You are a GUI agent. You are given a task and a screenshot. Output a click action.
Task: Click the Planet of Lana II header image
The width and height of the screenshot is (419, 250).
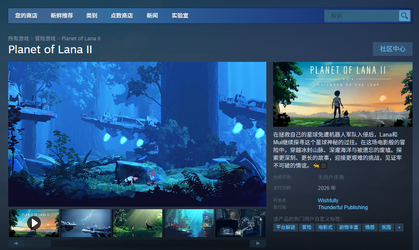click(x=343, y=94)
